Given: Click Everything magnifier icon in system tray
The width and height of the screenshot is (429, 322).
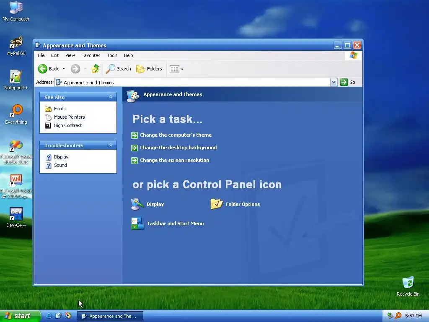Looking at the screenshot, I should tap(398, 316).
